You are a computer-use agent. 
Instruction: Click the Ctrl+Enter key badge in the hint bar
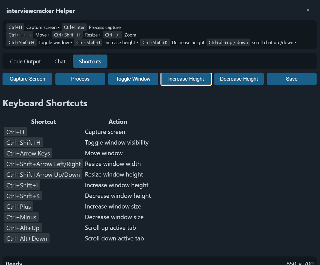coord(74,27)
